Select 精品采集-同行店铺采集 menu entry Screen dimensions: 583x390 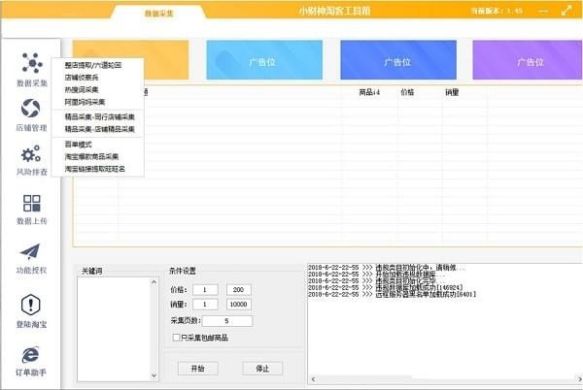[x=100, y=116]
